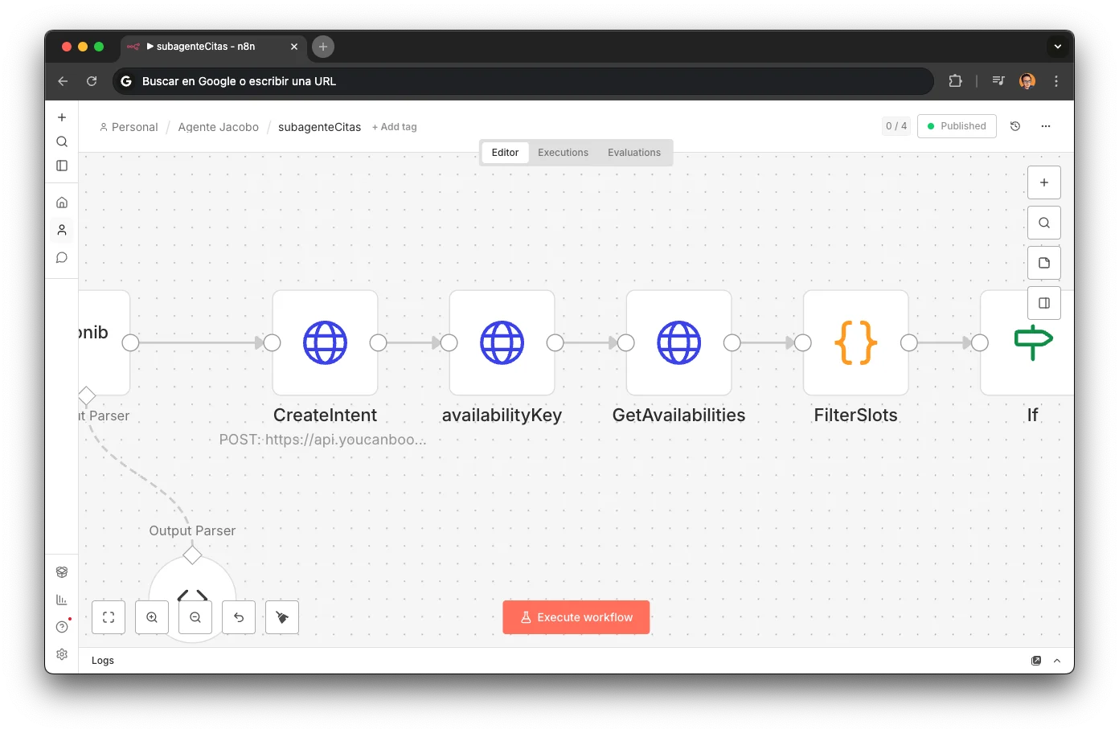Open the If node on the canvas
Image resolution: width=1119 pixels, height=733 pixels.
pos(1031,342)
